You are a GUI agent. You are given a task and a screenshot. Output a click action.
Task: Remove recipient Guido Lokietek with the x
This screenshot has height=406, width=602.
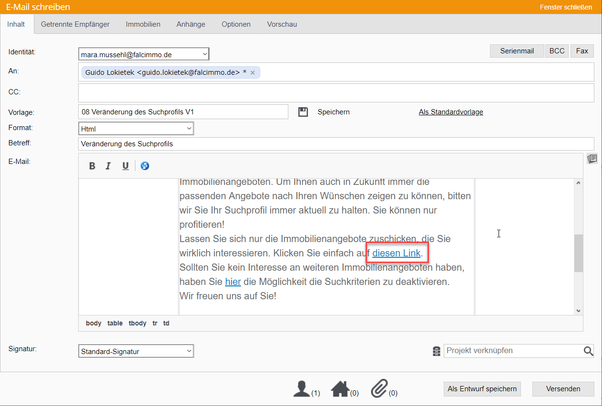(x=253, y=72)
